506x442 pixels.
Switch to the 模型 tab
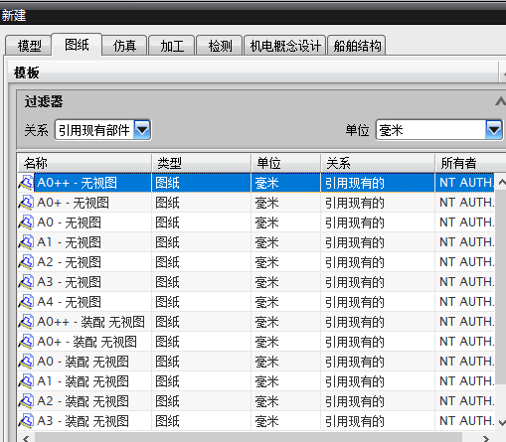[29, 46]
